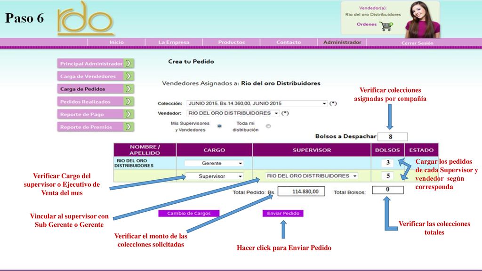Open Reporte de Premios sidebar item
The image size is (482, 271).
tap(95, 127)
